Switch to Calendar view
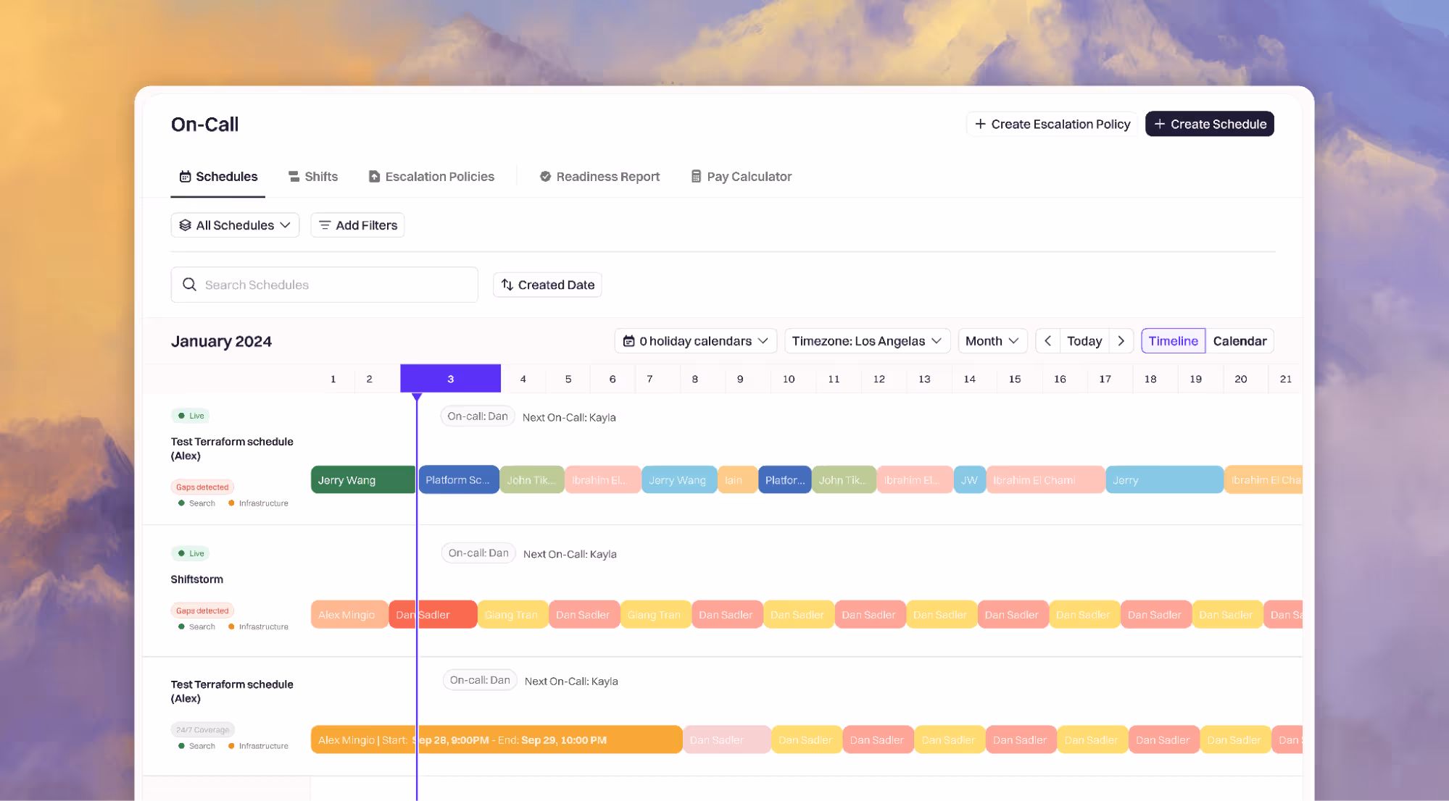 point(1239,341)
